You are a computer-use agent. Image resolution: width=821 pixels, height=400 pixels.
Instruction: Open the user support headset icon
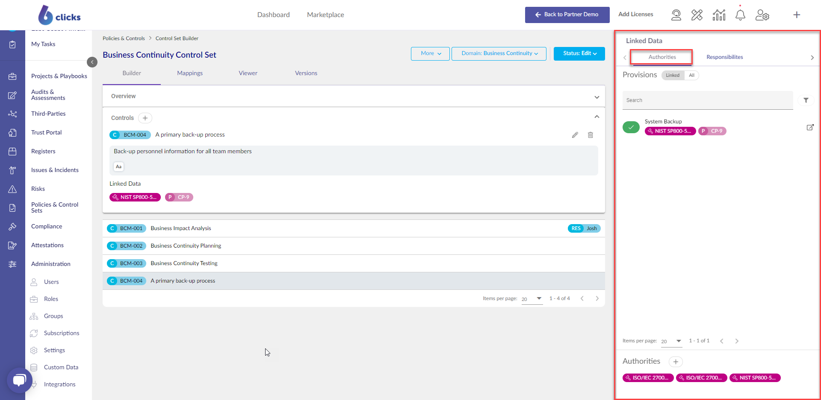(x=676, y=15)
